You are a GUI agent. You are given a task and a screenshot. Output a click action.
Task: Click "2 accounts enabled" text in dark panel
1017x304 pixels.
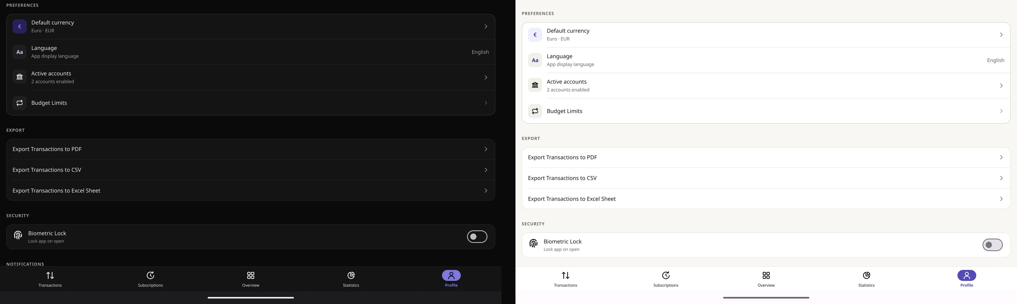[53, 82]
